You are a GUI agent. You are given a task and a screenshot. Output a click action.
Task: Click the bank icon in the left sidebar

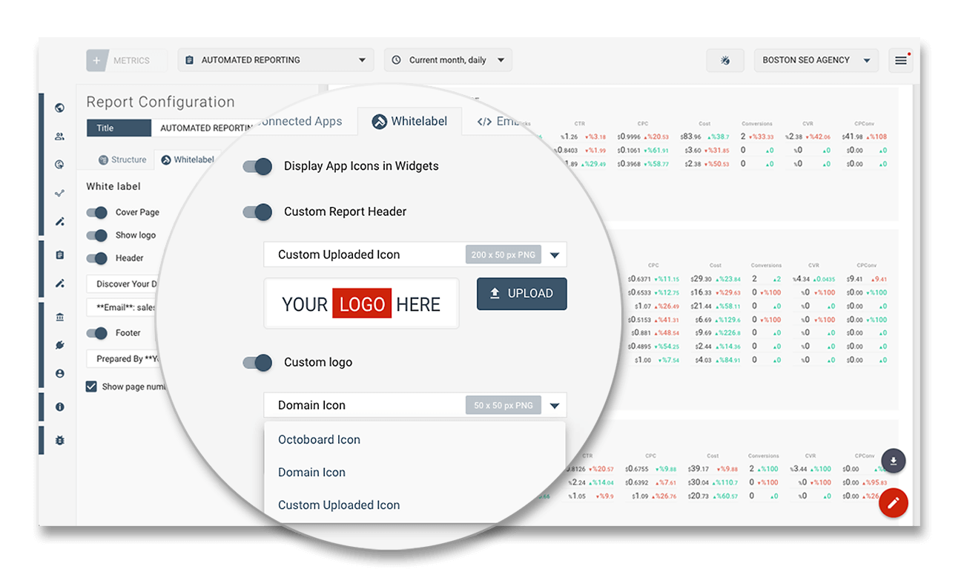point(59,316)
